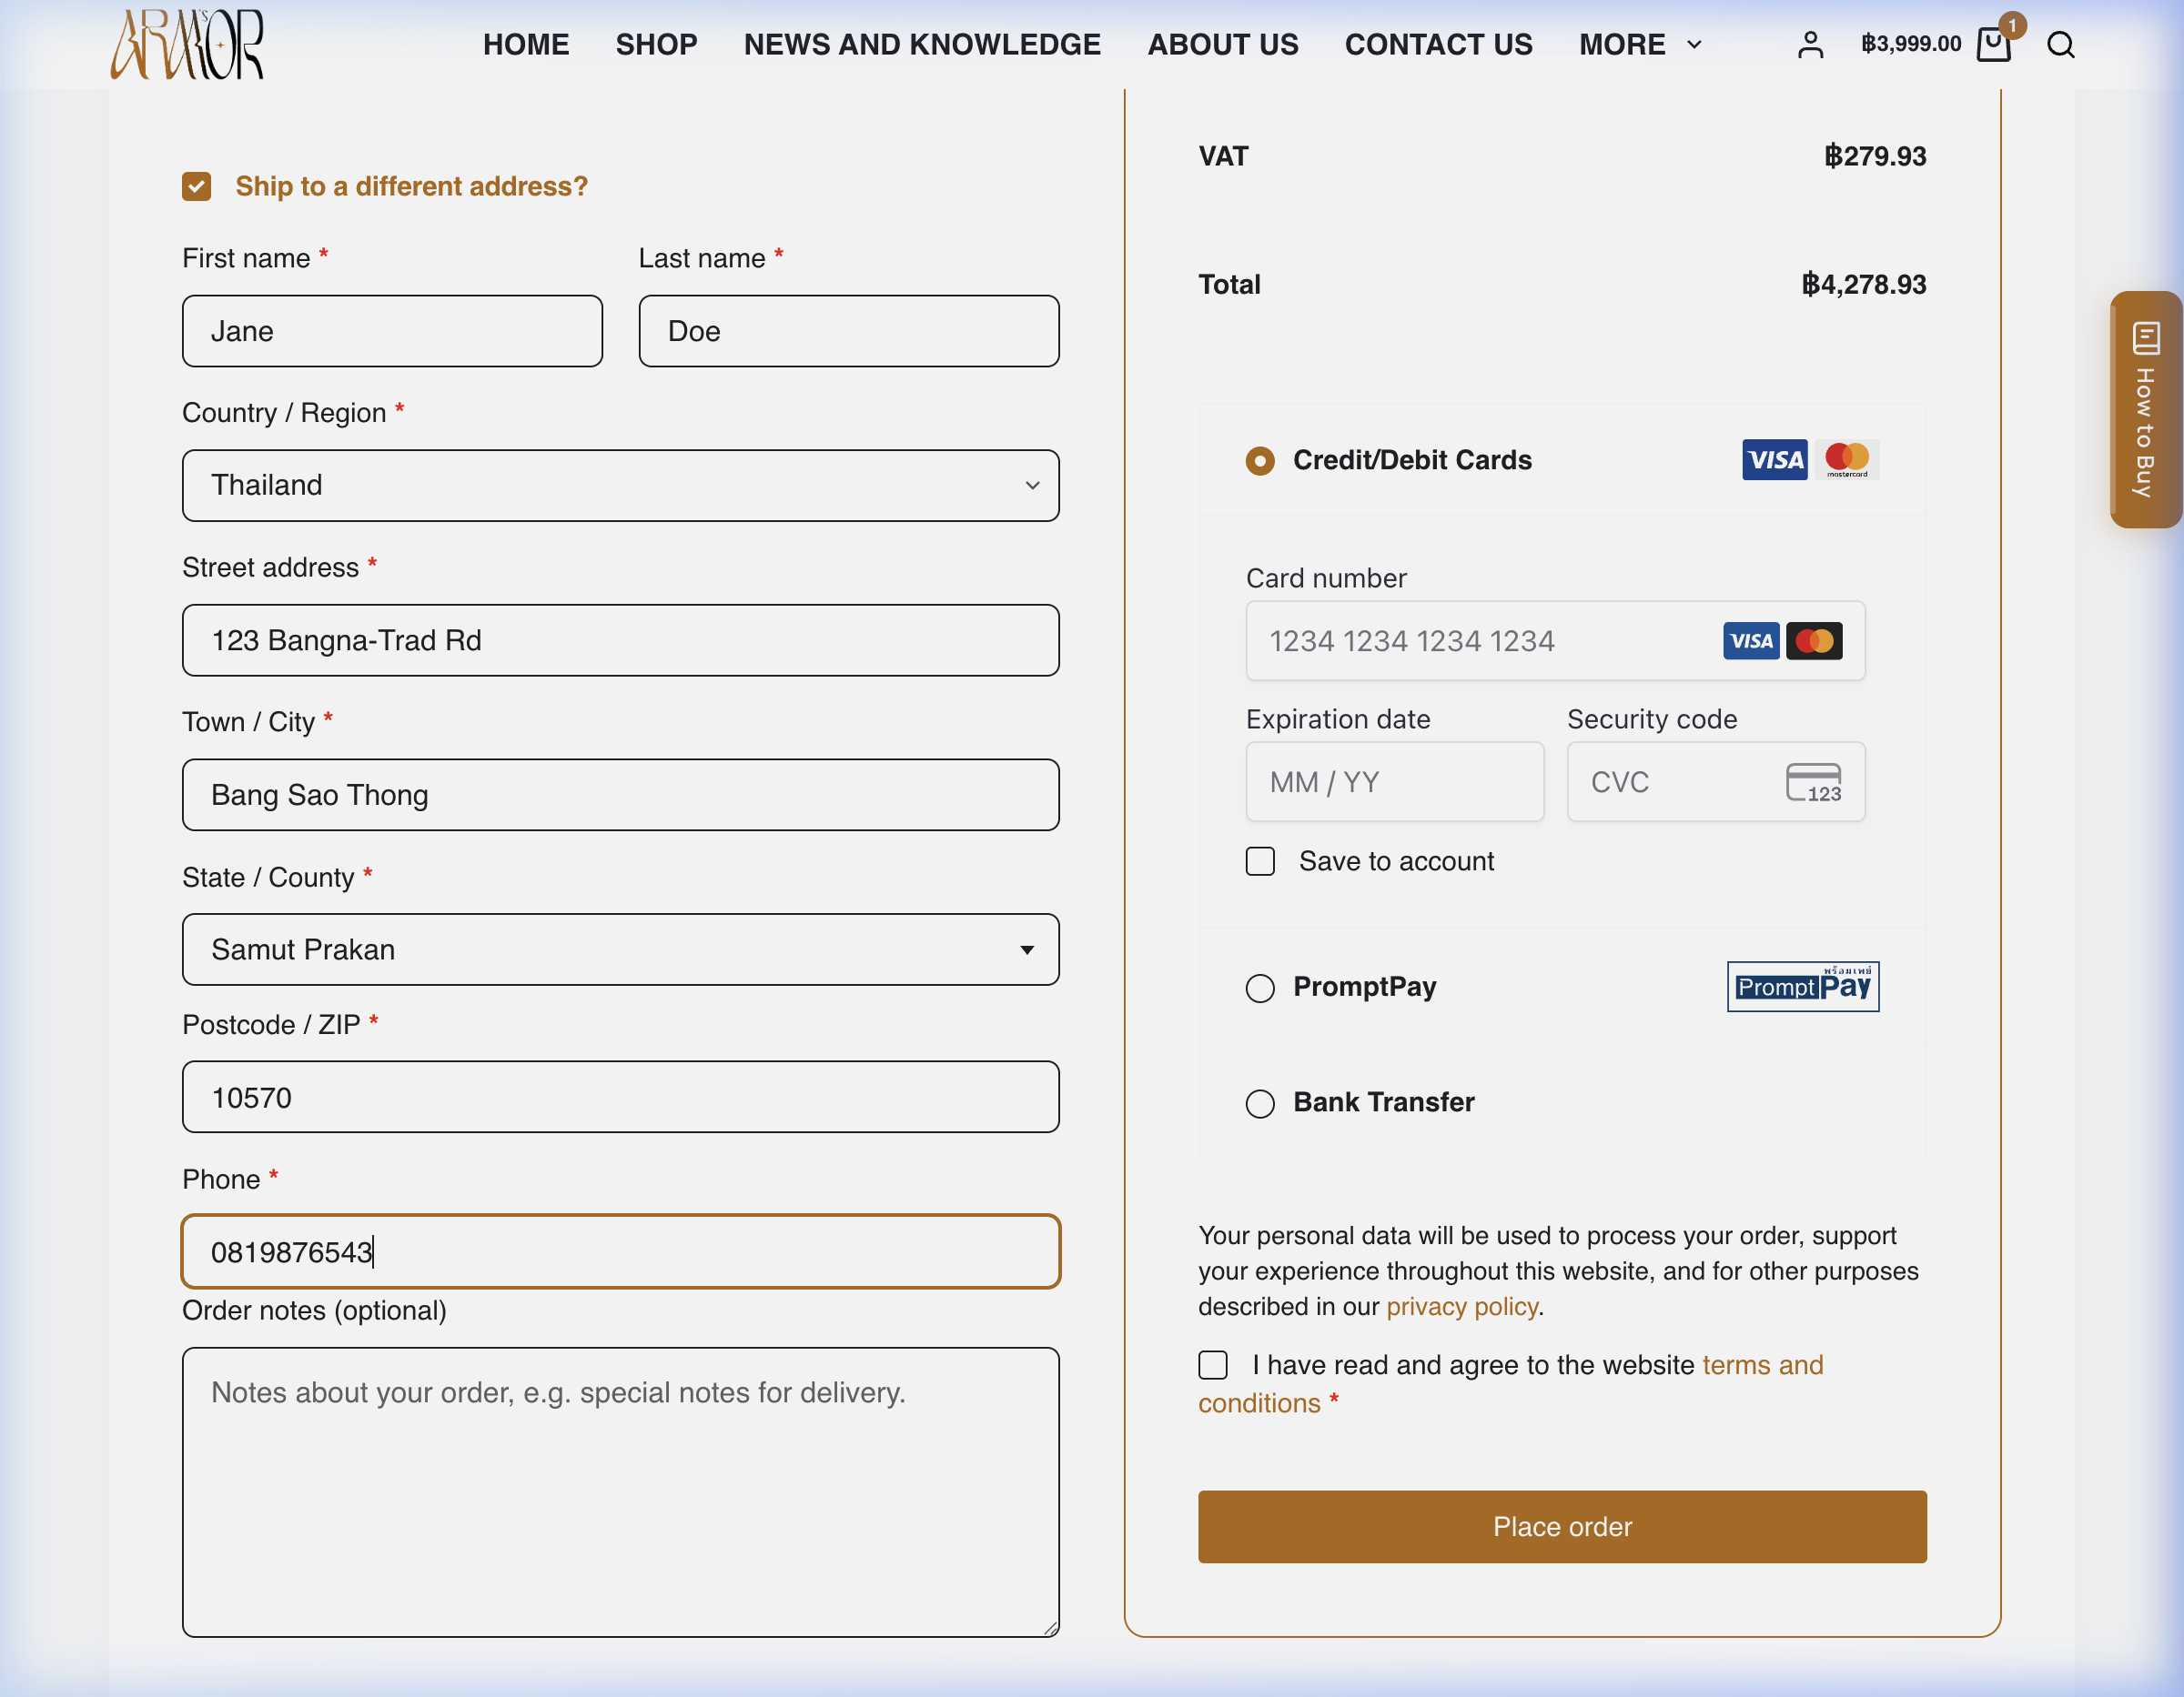Click the Visa logo beside Credit/Debit Cards
This screenshot has height=1697, width=2184.
click(x=1774, y=460)
